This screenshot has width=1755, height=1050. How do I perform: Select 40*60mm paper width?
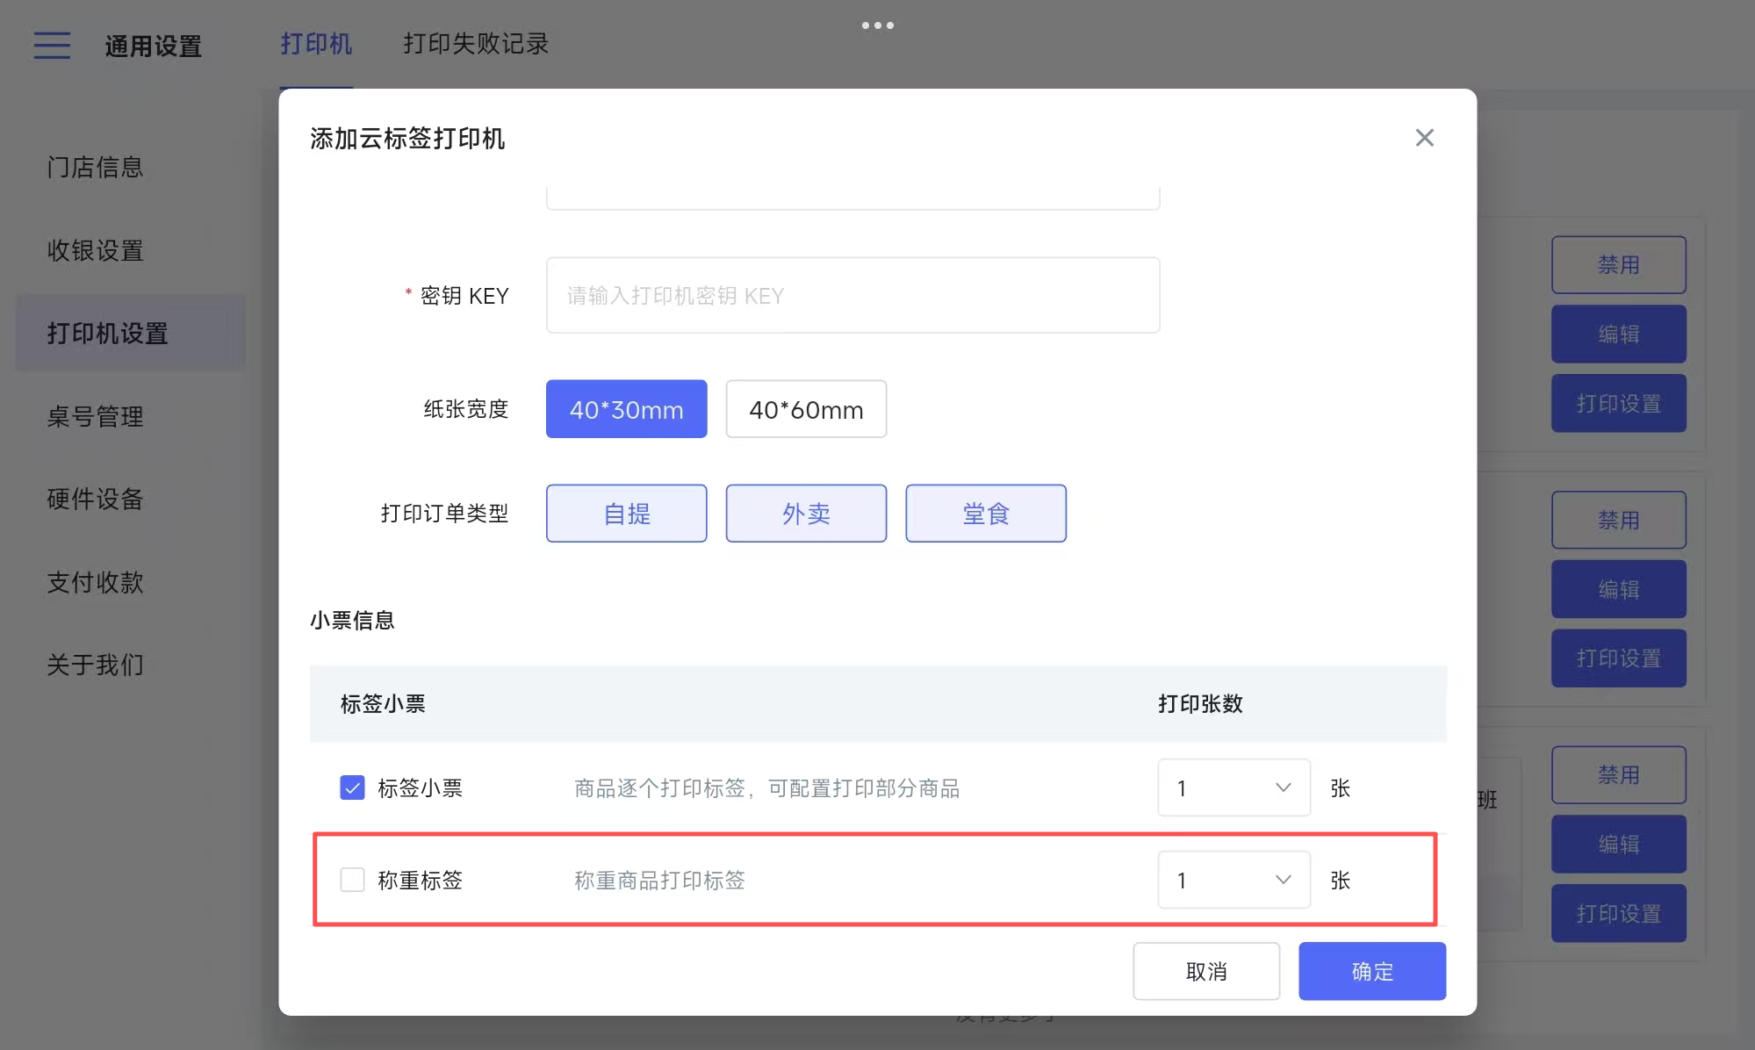805,409
